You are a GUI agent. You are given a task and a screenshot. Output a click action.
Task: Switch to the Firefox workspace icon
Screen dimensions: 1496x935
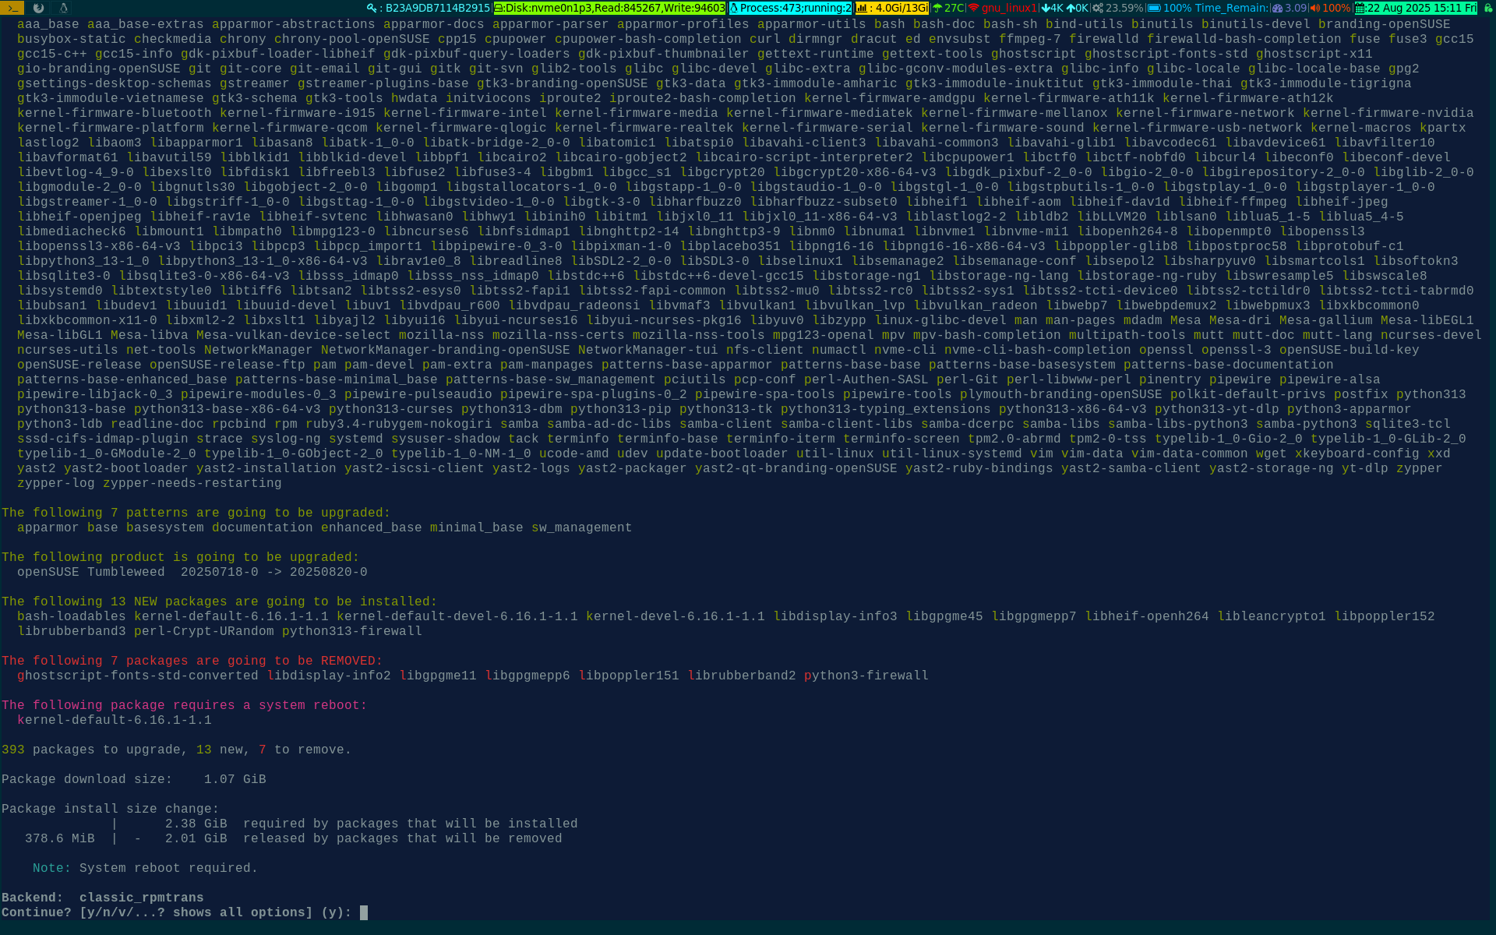pos(38,8)
